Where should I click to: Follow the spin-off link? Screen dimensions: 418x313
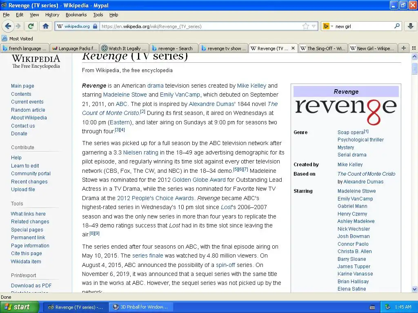pos(225,265)
